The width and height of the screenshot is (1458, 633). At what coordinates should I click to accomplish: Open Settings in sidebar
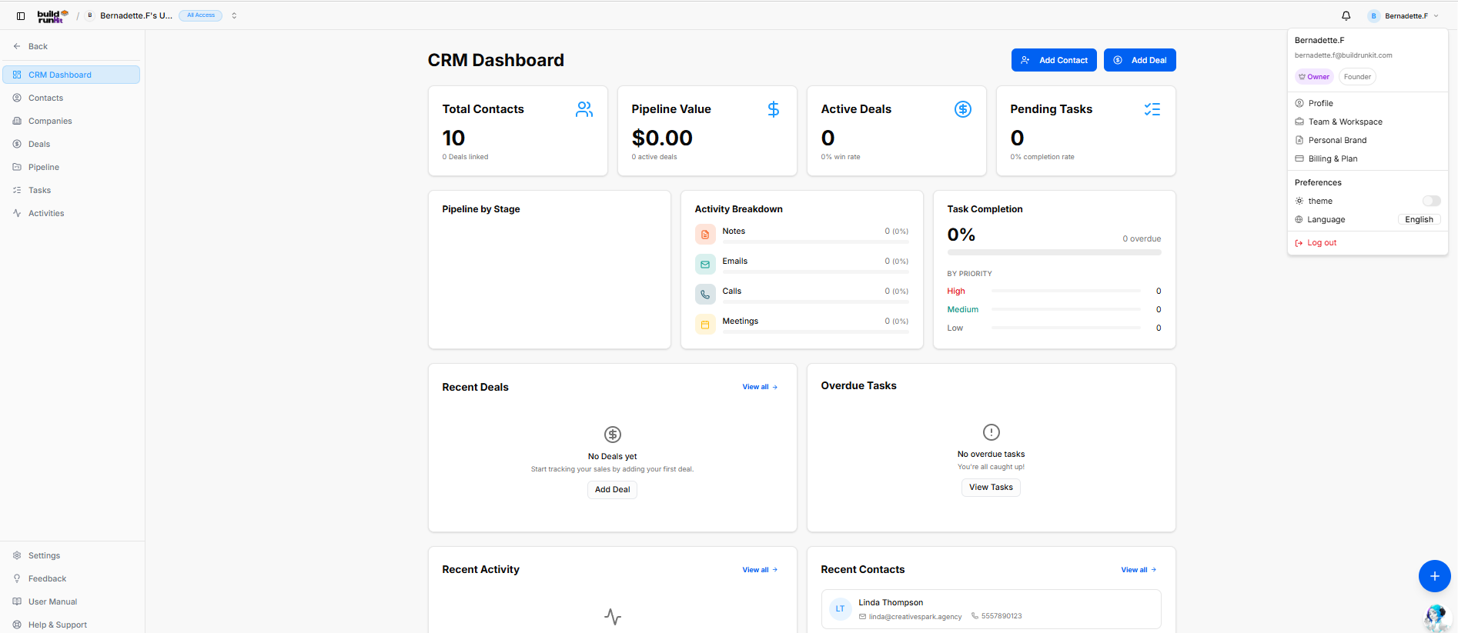(72, 555)
